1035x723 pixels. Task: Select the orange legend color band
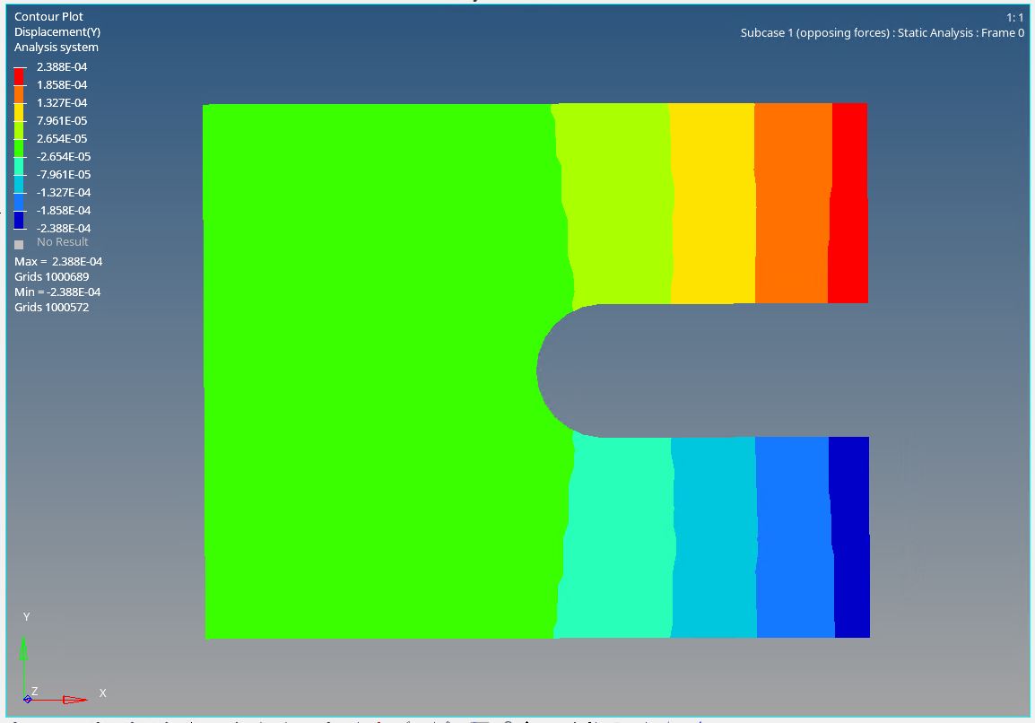coord(20,94)
